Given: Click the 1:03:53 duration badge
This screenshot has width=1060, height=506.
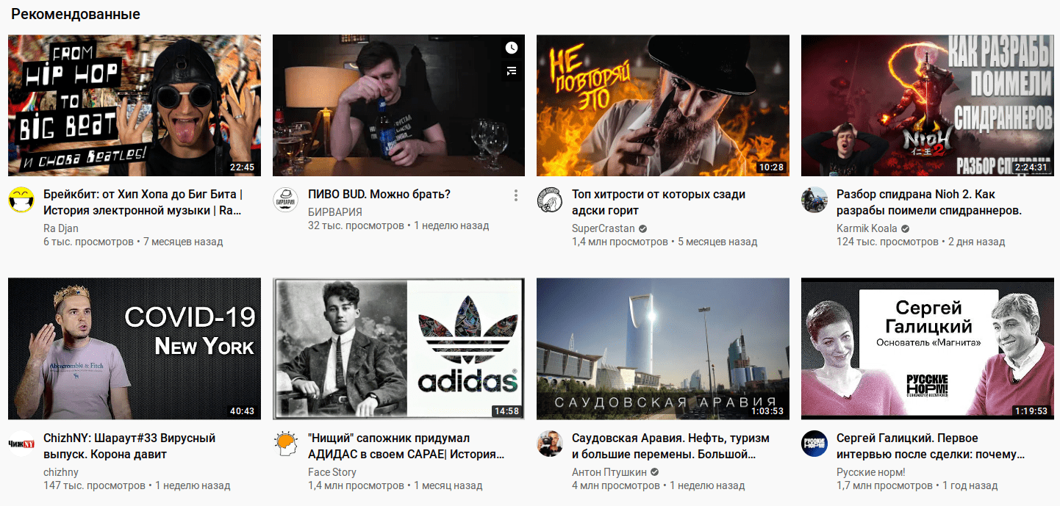Looking at the screenshot, I should click(x=767, y=411).
